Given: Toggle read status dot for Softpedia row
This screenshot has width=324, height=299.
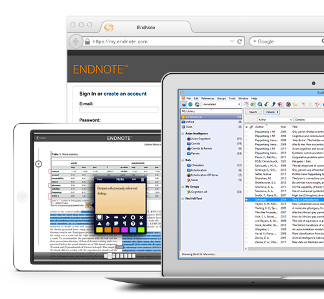Looking at the screenshot, I should (x=246, y=199).
